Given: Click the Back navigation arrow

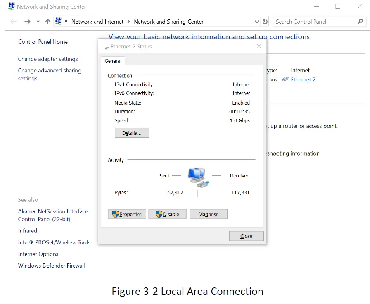Looking at the screenshot, I should click(13, 22).
